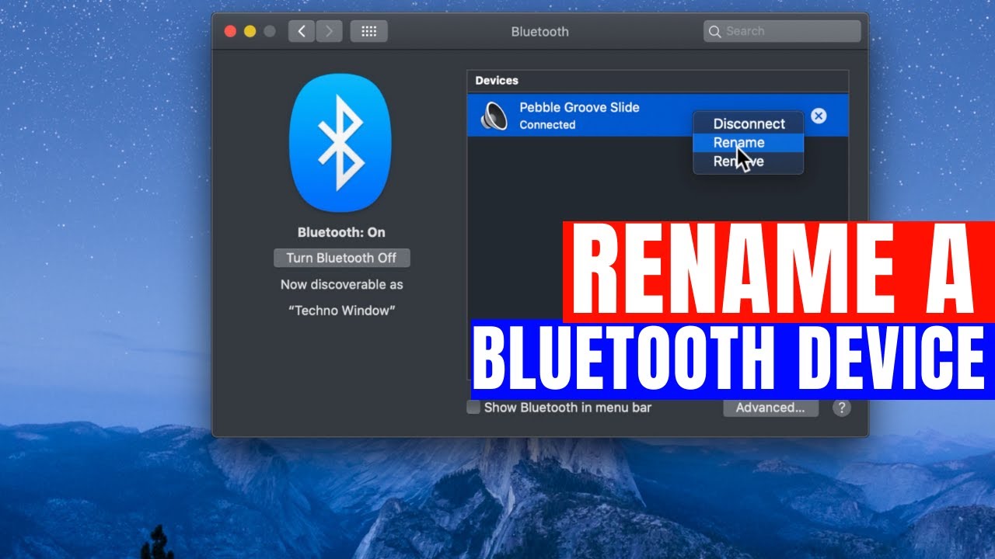Viewport: 995px width, 559px height.
Task: Open help with the question mark button
Action: point(841,408)
